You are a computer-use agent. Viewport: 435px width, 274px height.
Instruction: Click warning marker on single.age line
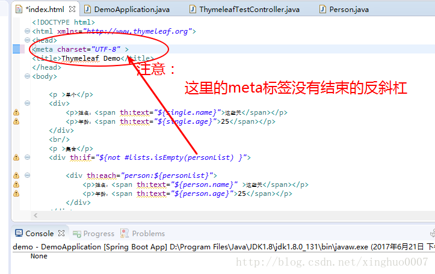click(x=16, y=121)
